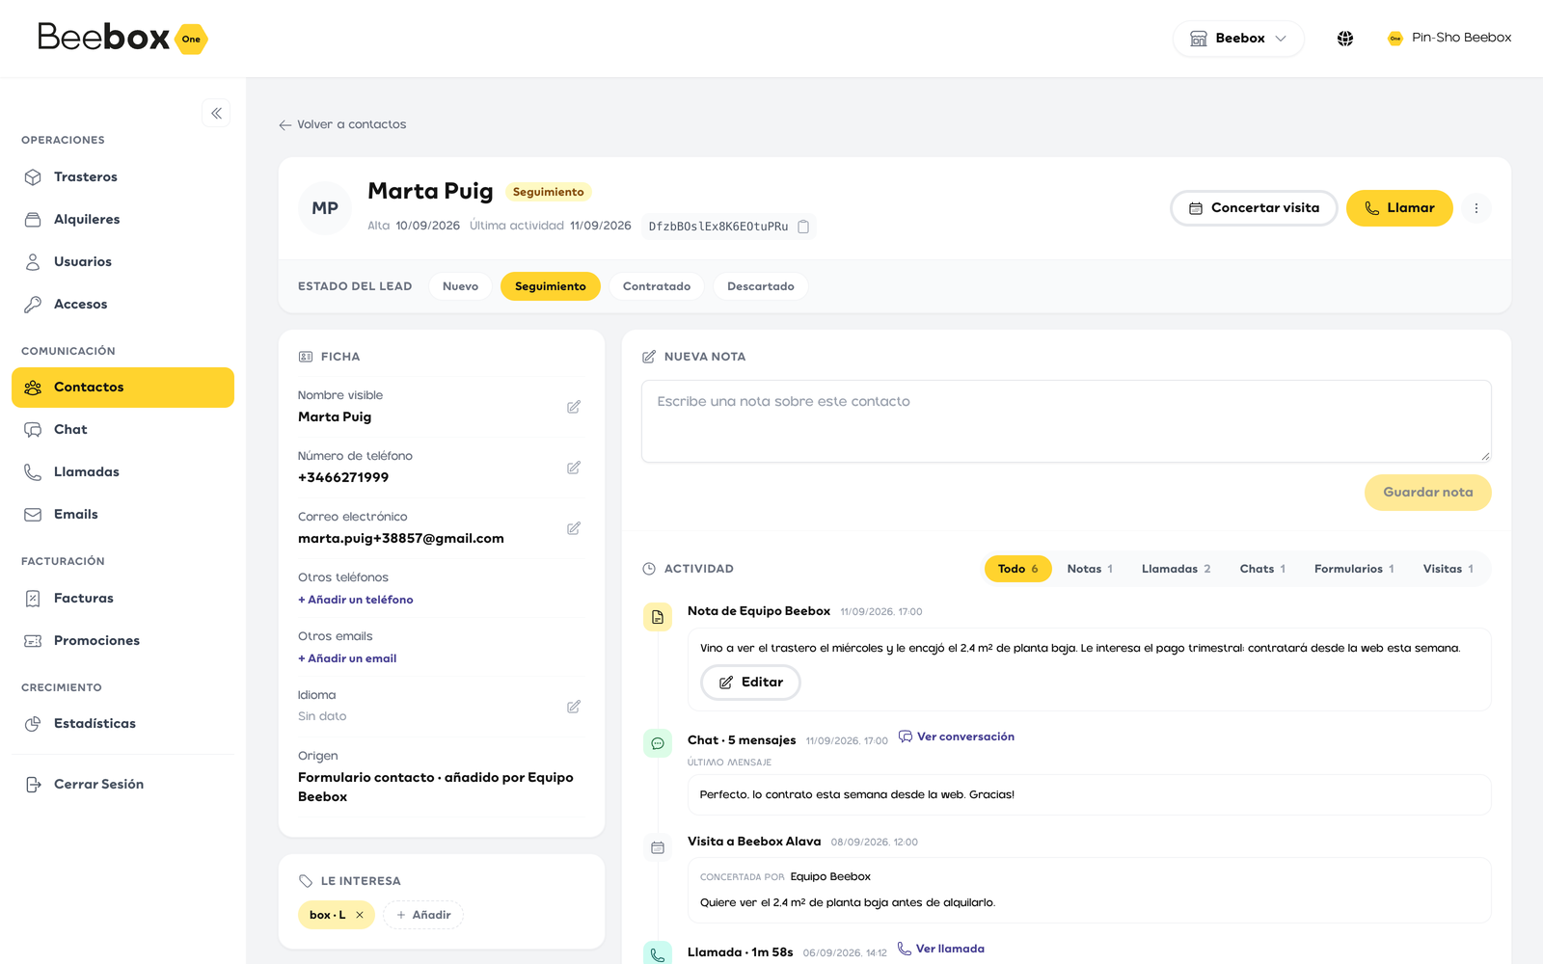Filter activity by Visitas tab
1543x964 pixels.
1448,569
